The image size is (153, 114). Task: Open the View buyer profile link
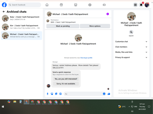[86, 58]
